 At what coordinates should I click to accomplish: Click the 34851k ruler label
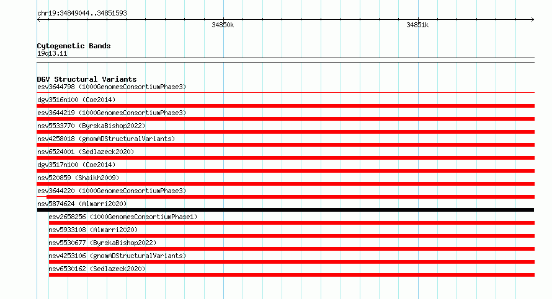(x=417, y=25)
